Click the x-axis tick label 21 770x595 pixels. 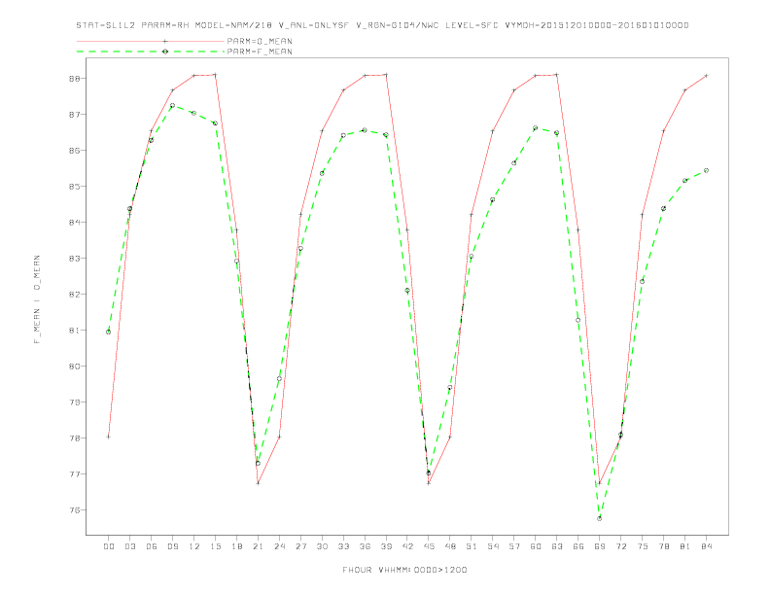258,546
